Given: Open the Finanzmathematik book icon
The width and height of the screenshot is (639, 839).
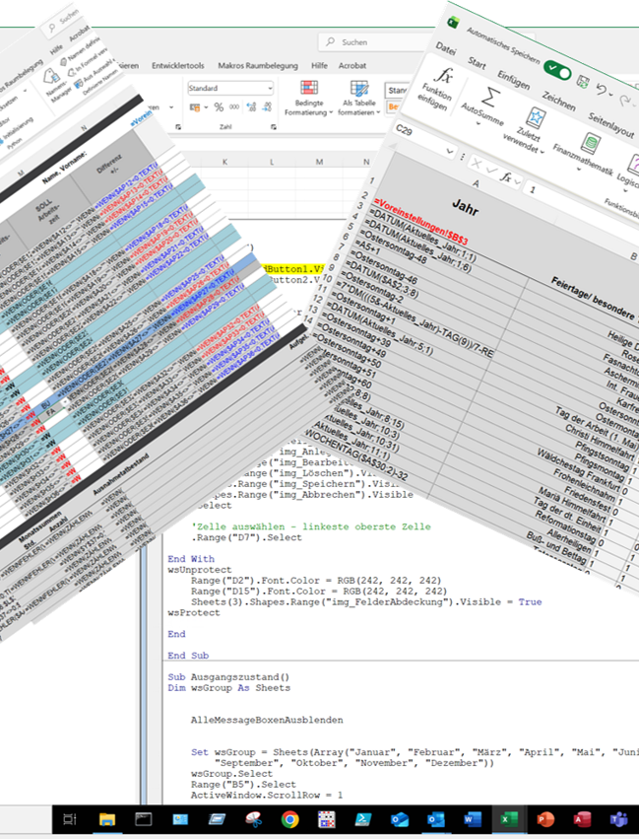Looking at the screenshot, I should (x=591, y=143).
